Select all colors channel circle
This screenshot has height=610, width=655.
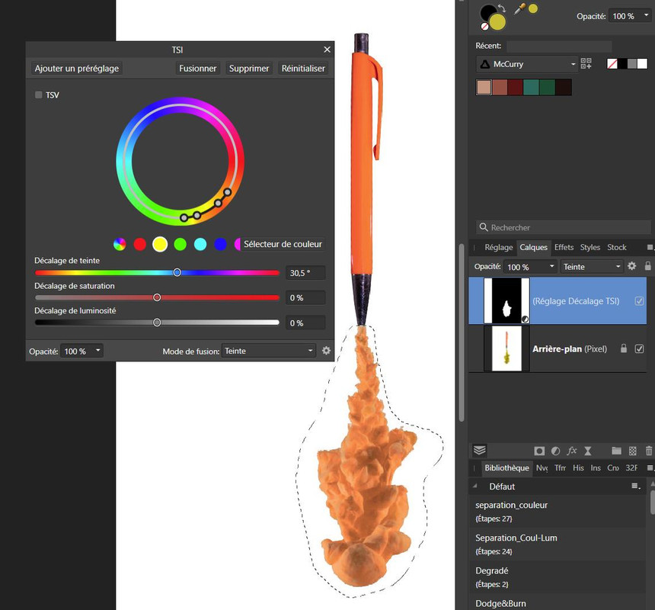click(120, 244)
